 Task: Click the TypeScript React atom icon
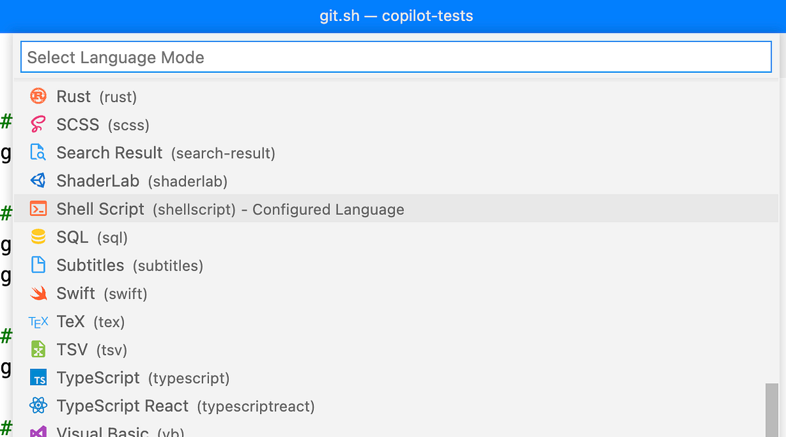coord(37,406)
